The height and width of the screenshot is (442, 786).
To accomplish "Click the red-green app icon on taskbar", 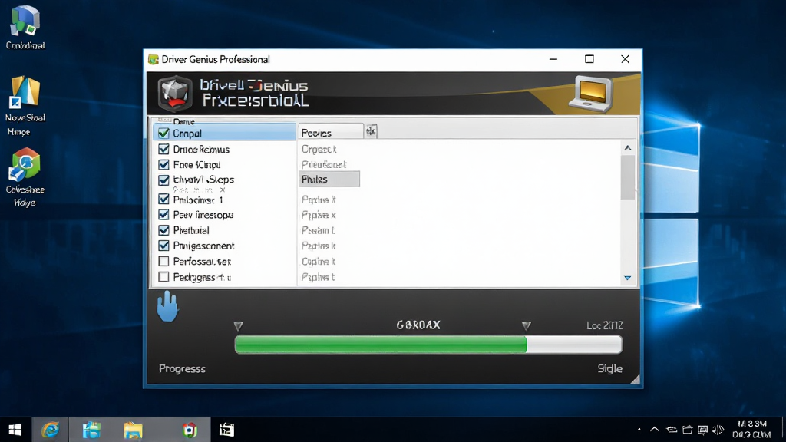I will click(190, 430).
